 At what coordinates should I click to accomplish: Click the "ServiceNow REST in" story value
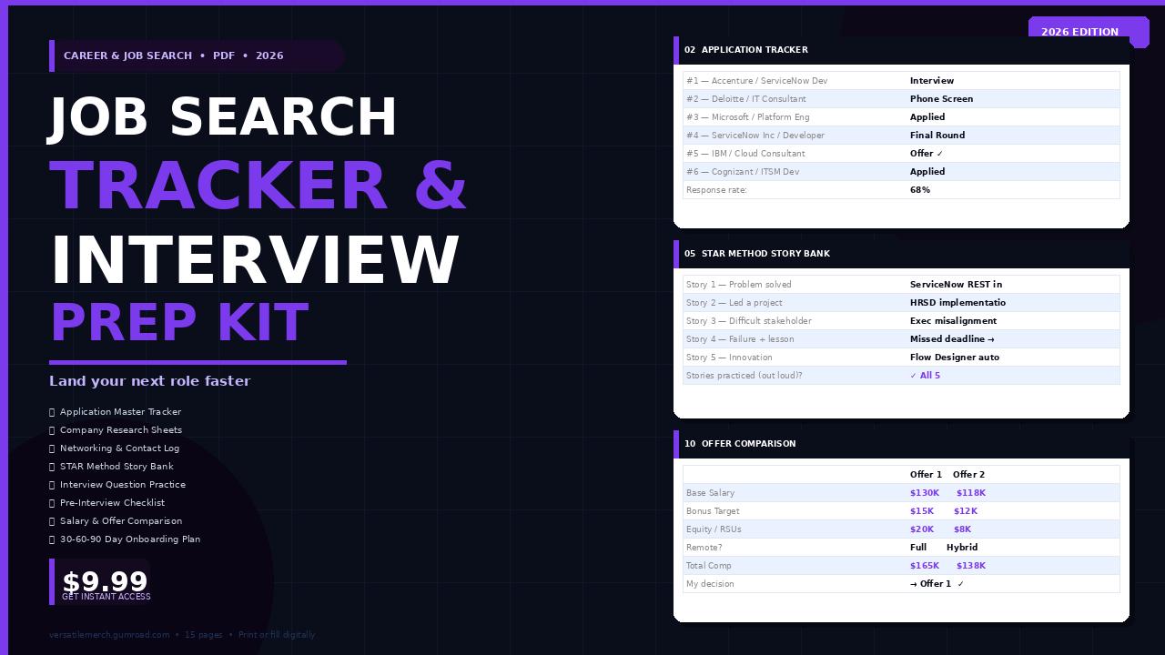coord(956,285)
